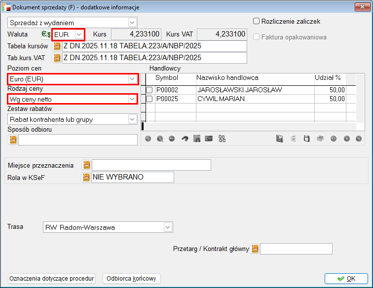
Task: Enable Rozliczenie zaliczek checkbox
Action: pyautogui.click(x=257, y=21)
